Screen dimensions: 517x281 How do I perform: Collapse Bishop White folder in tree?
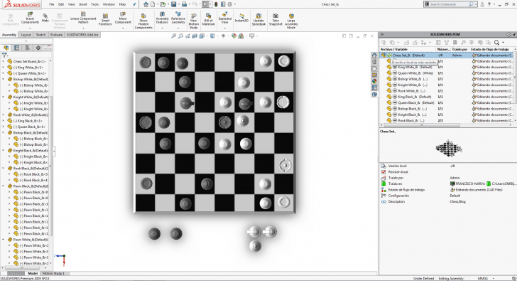tap(4, 79)
